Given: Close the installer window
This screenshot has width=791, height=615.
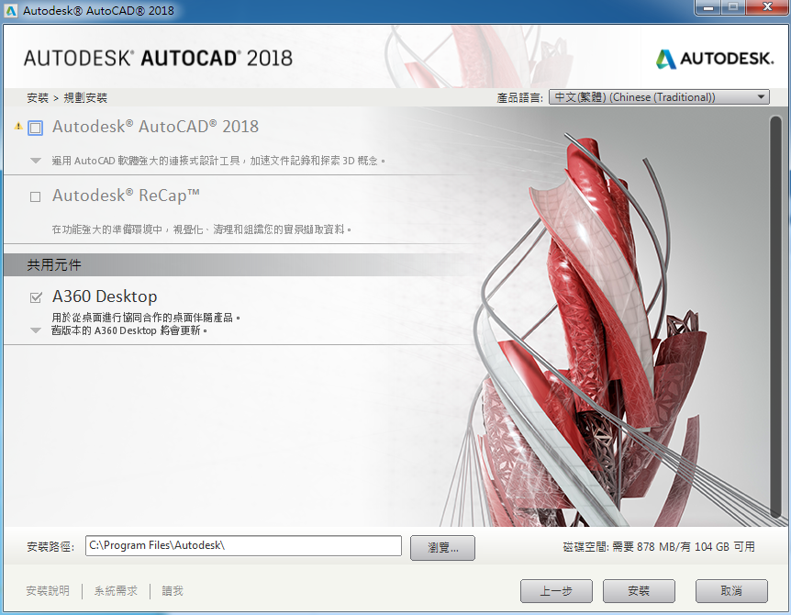Looking at the screenshot, I should pyautogui.click(x=767, y=7).
